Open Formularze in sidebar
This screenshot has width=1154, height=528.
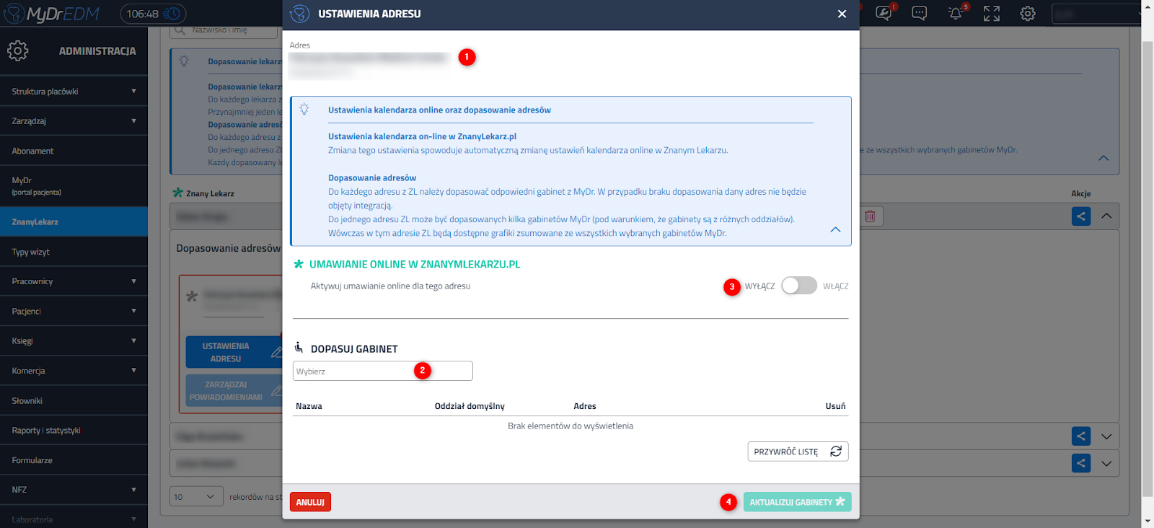point(74,459)
